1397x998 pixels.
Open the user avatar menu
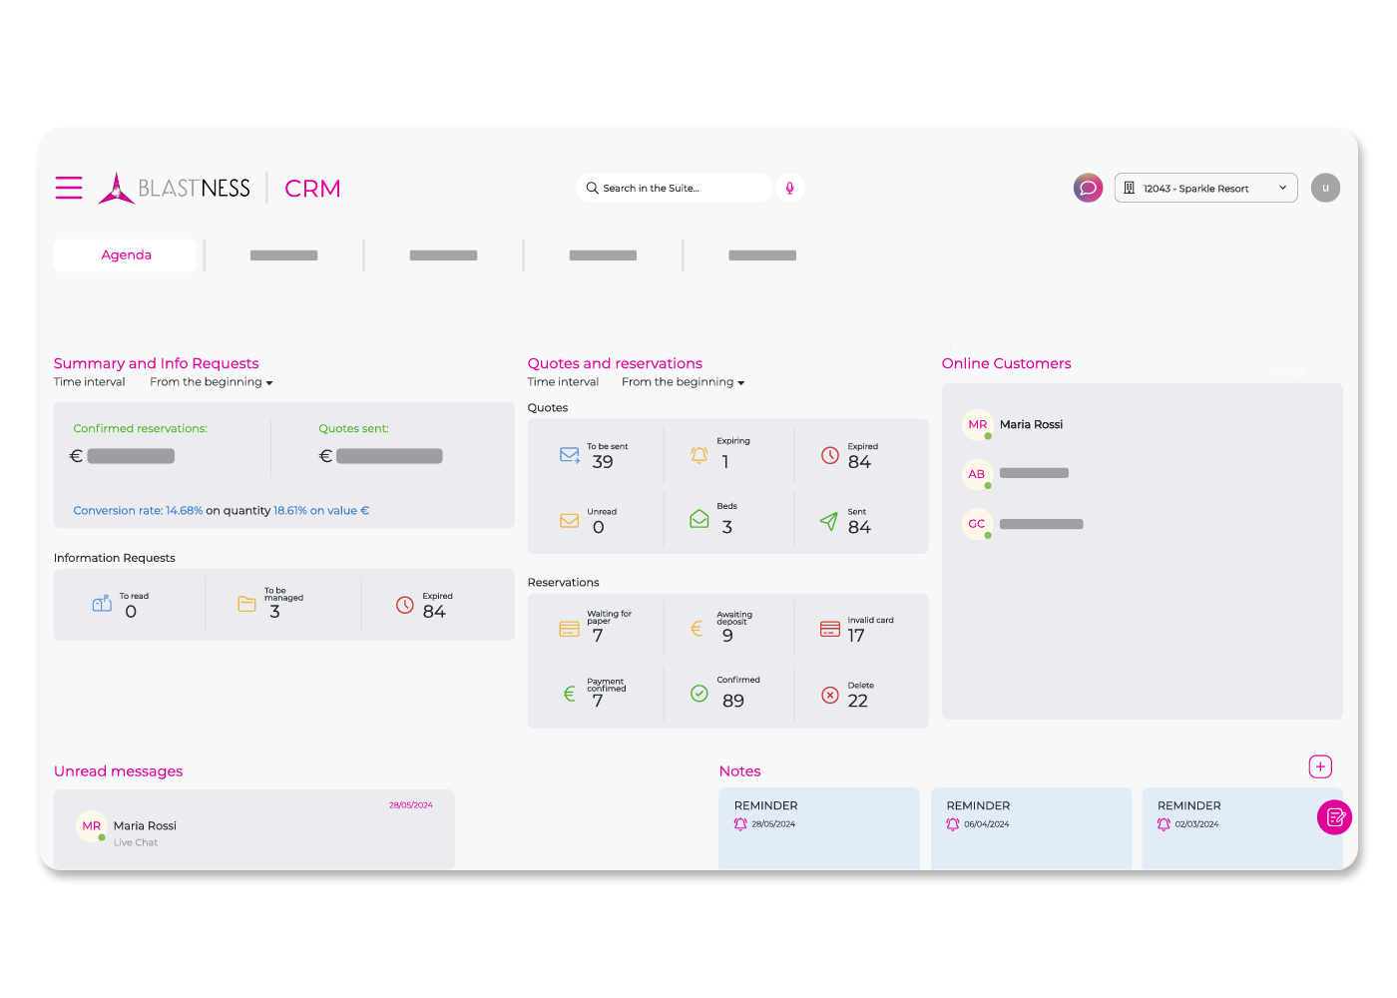(1325, 188)
